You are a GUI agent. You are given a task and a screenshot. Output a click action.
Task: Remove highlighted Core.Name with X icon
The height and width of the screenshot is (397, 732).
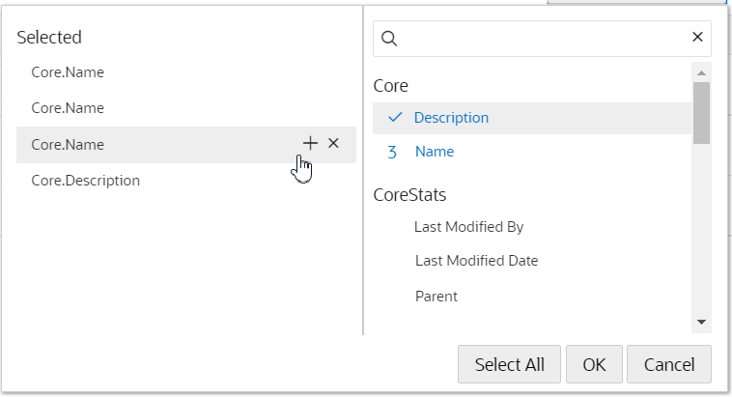(x=334, y=143)
